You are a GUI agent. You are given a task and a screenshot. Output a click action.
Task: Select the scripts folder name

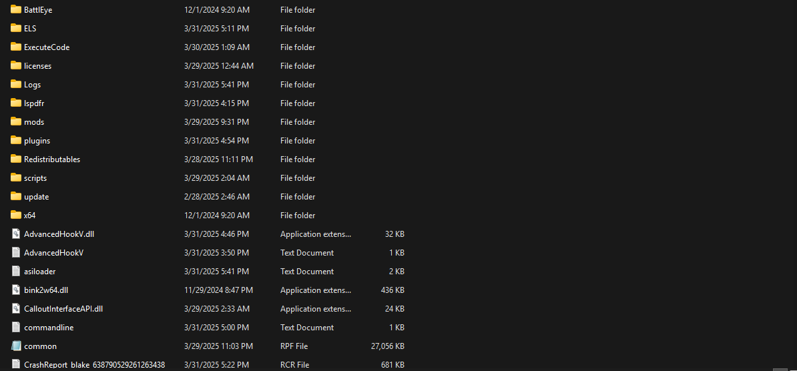pos(35,178)
